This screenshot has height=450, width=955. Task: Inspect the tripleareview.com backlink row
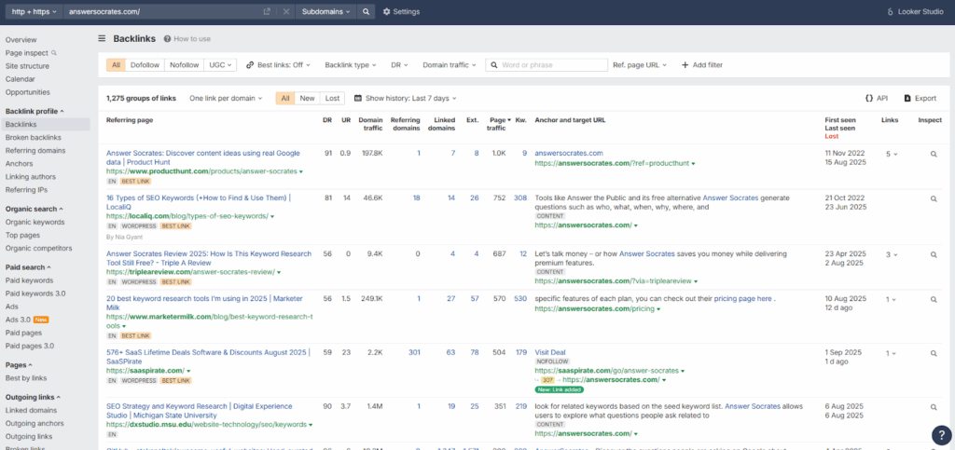(x=933, y=254)
